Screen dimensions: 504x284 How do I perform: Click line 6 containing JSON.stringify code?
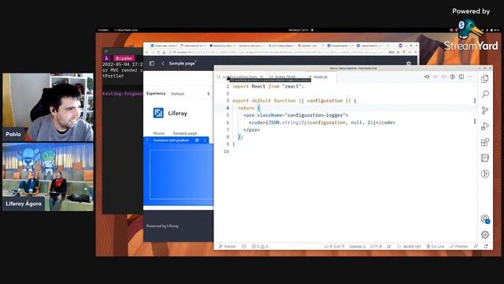coord(321,122)
